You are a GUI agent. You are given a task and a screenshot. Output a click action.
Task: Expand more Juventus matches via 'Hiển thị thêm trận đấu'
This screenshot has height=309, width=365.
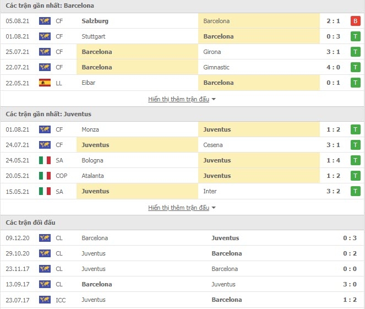178,208
